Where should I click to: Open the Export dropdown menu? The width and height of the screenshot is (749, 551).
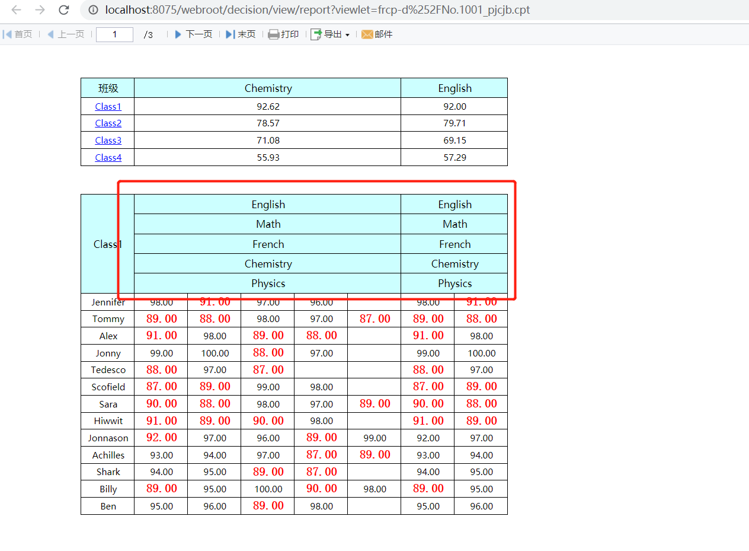(x=331, y=34)
